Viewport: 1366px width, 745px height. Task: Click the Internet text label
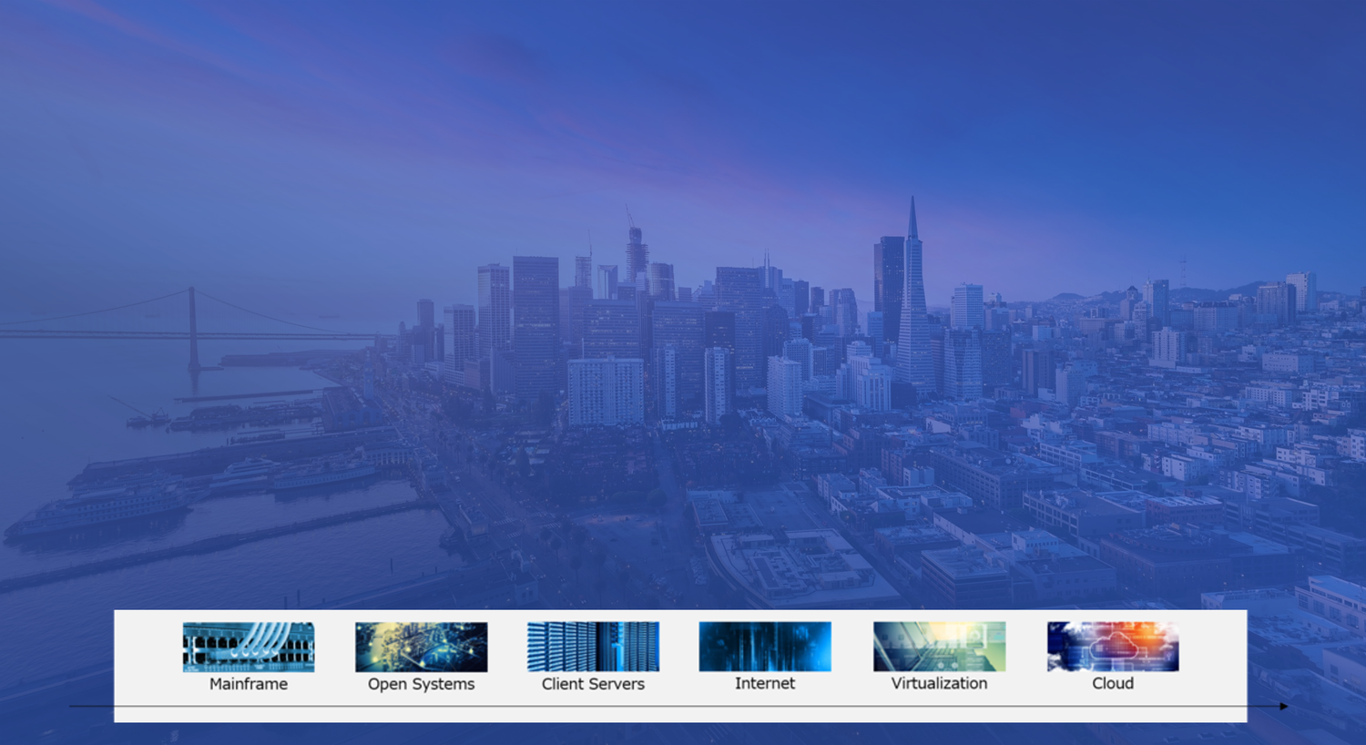[x=764, y=684]
